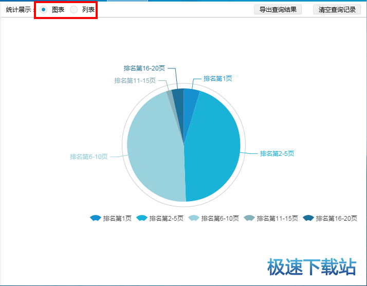Click the 排名第11-15页 callout label above the pie
This screenshot has width=367, height=286.
click(x=135, y=81)
